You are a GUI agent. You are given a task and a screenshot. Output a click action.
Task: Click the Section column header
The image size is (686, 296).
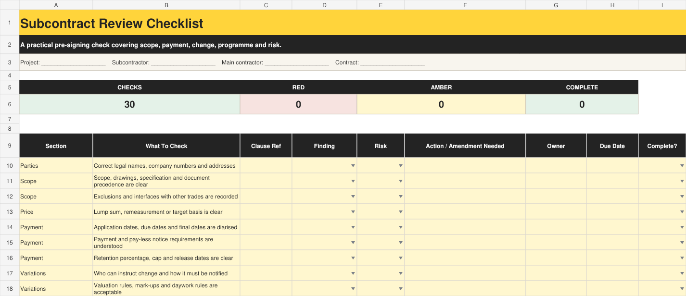click(56, 146)
